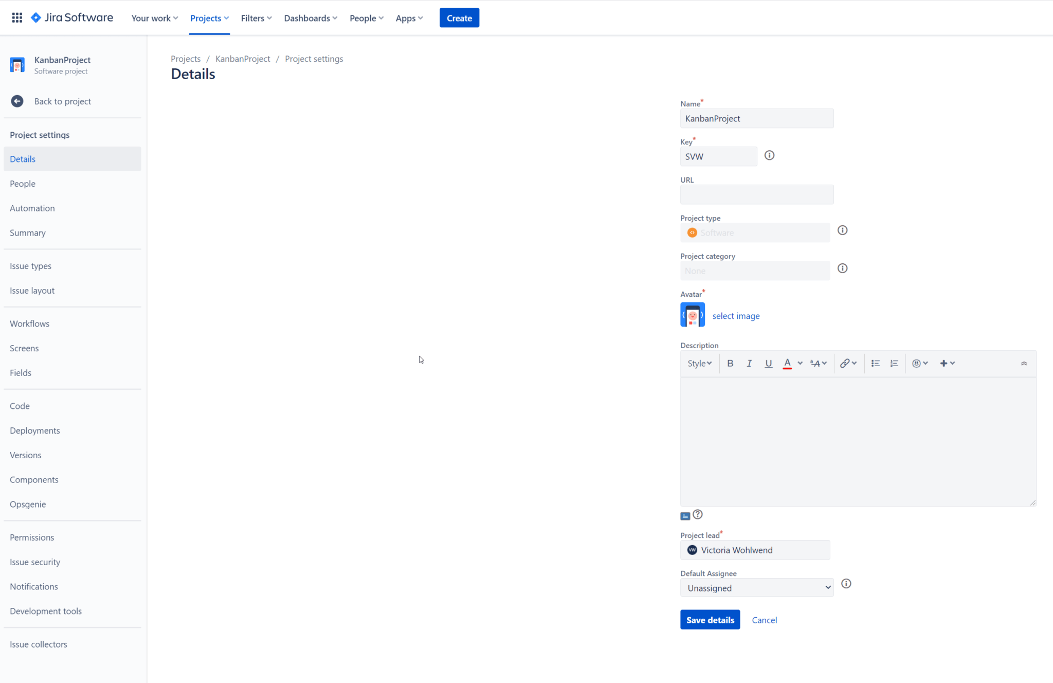Click the info icon next to the Key field
The image size is (1053, 683).
pyautogui.click(x=769, y=155)
